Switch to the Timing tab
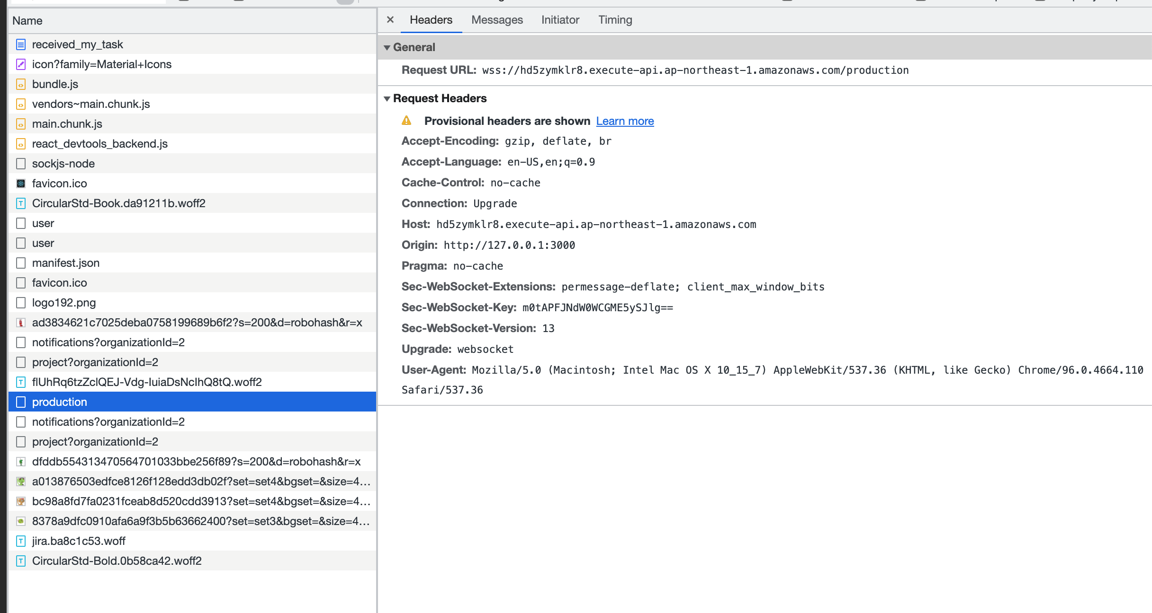Screen dimensions: 1152x613 (615, 20)
